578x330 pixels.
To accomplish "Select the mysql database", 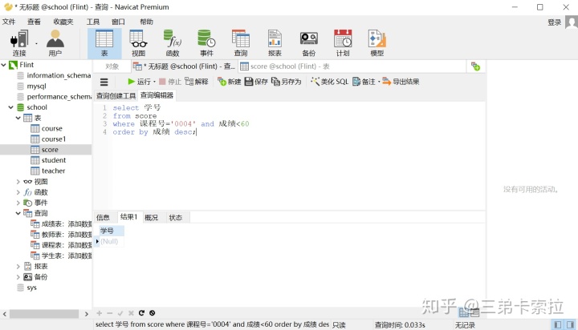I will point(36,86).
